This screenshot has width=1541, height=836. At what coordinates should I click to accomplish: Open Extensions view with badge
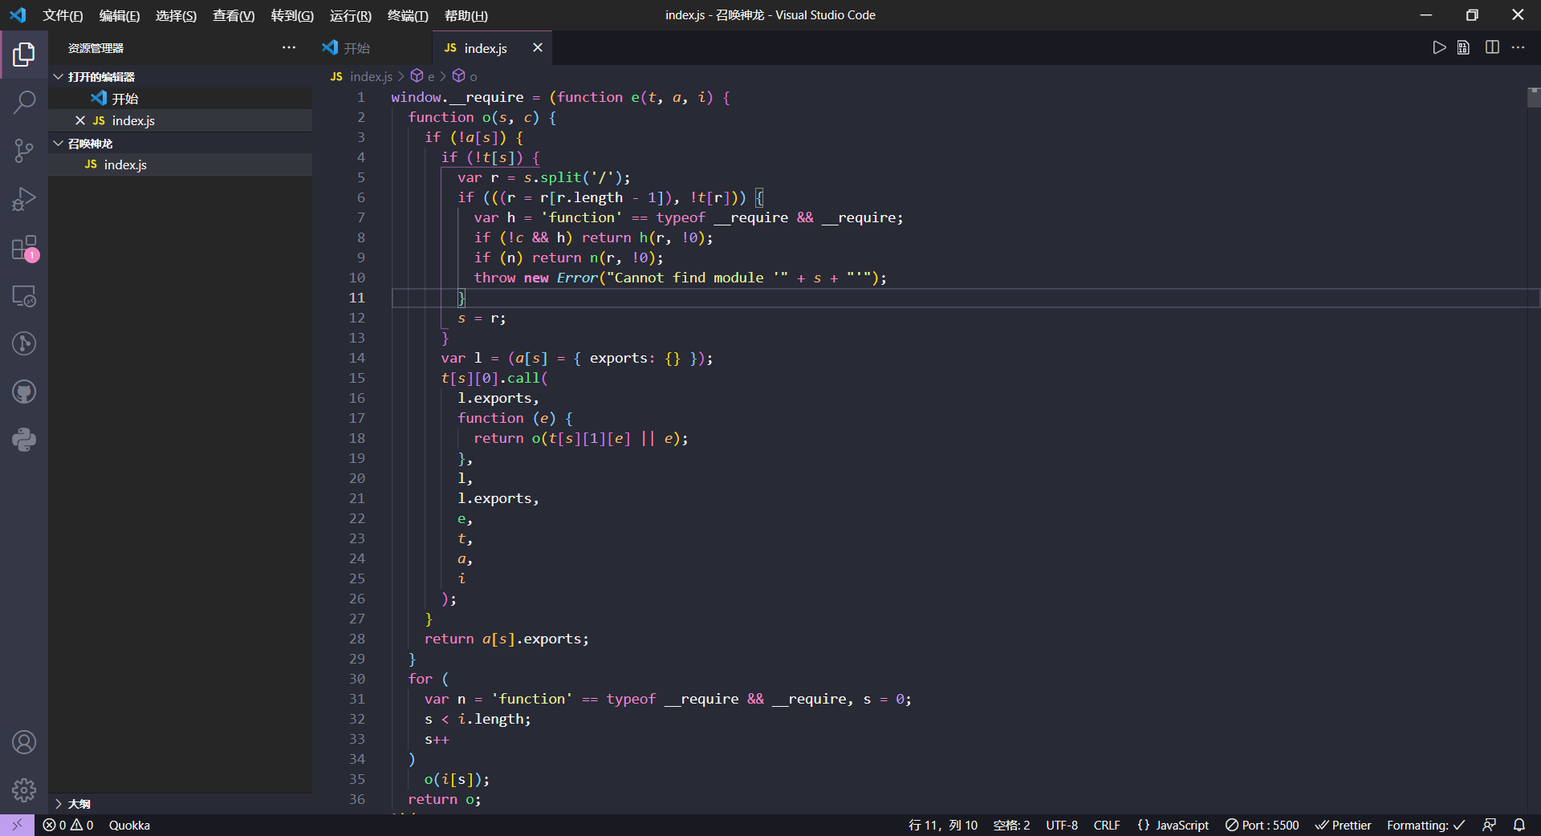click(24, 248)
